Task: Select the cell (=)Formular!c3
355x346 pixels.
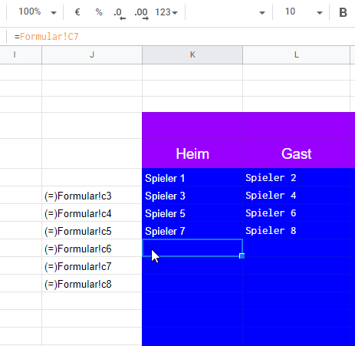Action: [x=92, y=196]
